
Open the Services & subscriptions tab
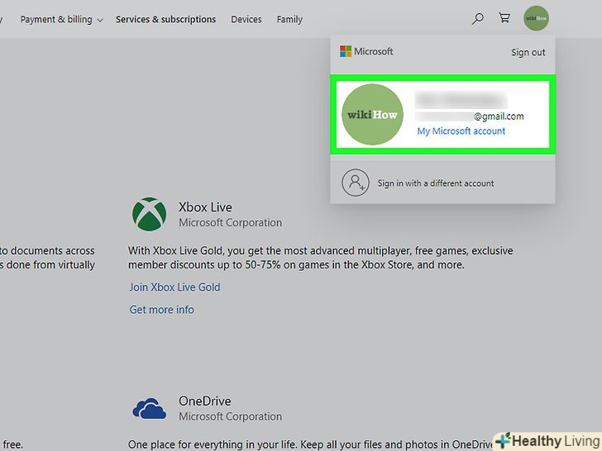pyautogui.click(x=165, y=19)
